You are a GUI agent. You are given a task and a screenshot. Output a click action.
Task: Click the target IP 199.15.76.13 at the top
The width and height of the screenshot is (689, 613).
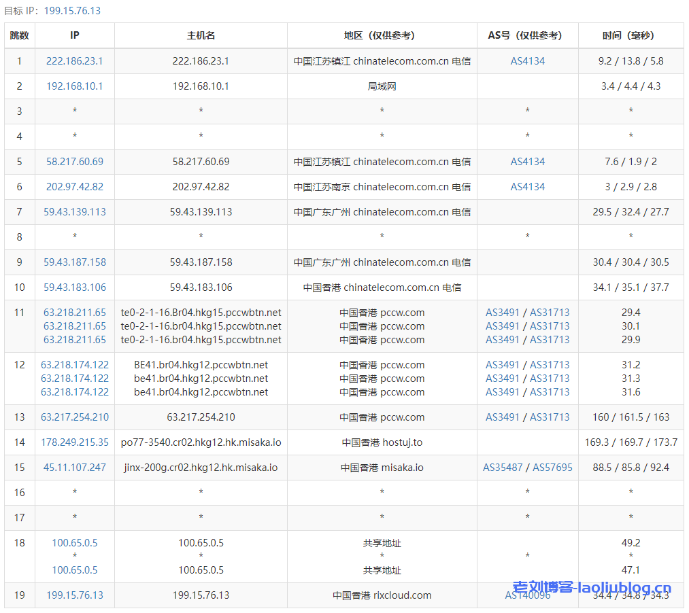coord(72,10)
